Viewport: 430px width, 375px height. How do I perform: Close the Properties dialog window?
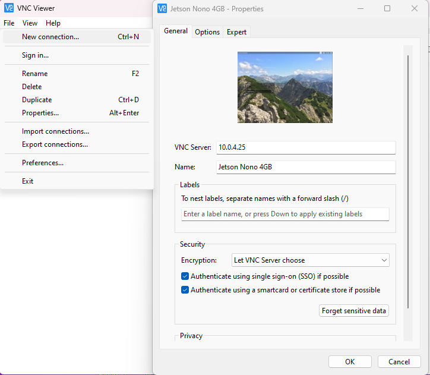tap(415, 8)
